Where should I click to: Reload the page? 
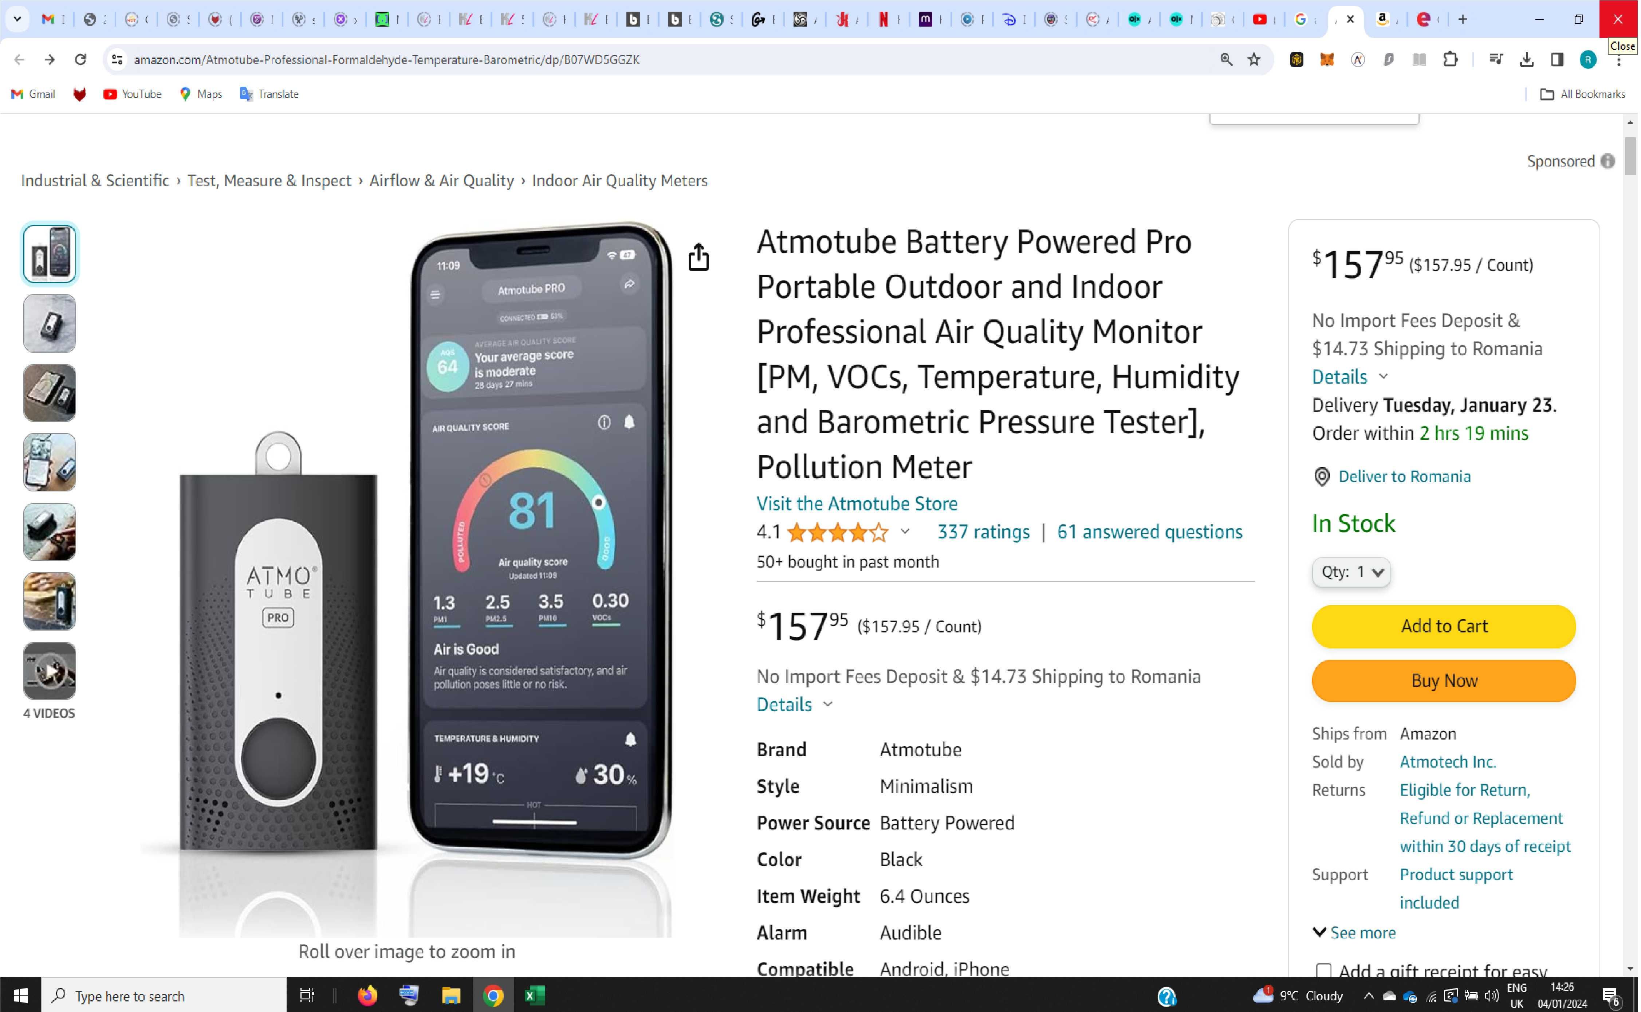(x=80, y=60)
